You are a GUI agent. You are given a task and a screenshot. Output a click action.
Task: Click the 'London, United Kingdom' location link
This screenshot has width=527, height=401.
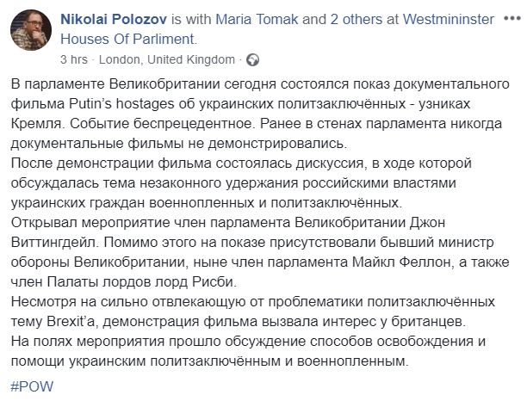[x=167, y=59]
